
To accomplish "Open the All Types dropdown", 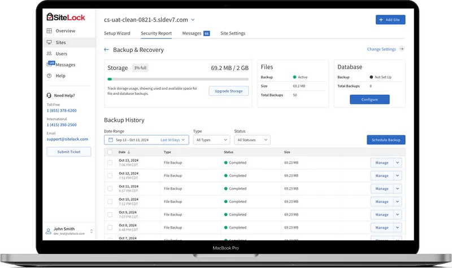I will point(211,140).
